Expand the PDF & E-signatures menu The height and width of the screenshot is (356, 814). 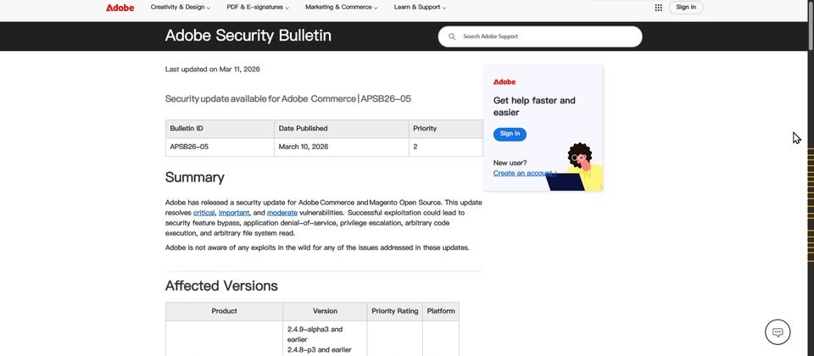258,8
